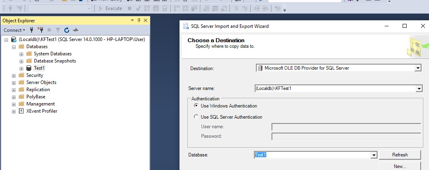This screenshot has height=170, width=429.
Task: Click the Display Estimated Execution Plan icon
Action: pyautogui.click(x=148, y=8)
